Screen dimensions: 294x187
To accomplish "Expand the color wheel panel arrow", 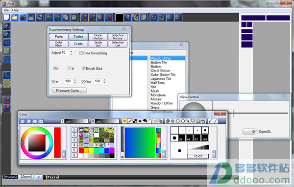I will click(x=64, y=154).
